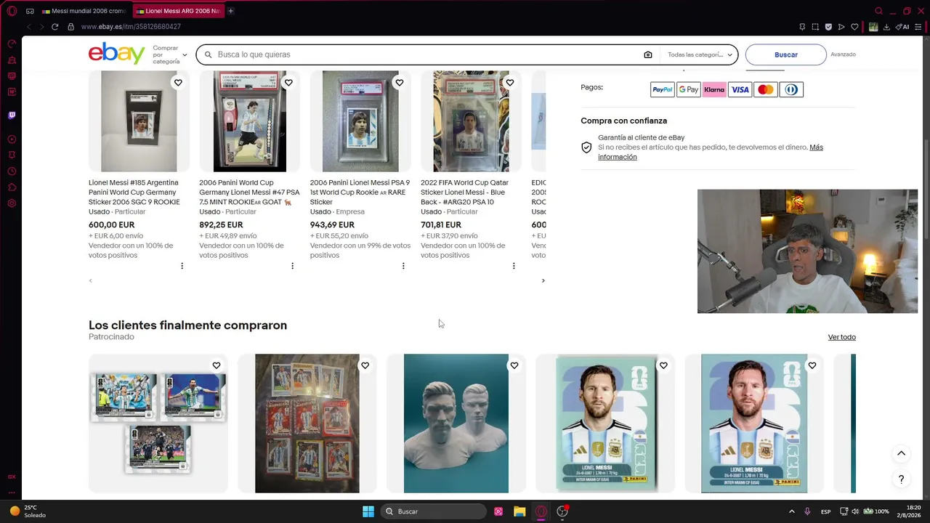
Task: Open the Windows Start menu
Action: click(368, 511)
